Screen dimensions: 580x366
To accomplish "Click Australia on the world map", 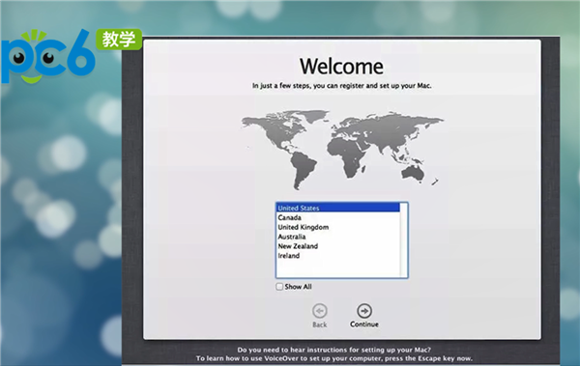I will tap(413, 173).
